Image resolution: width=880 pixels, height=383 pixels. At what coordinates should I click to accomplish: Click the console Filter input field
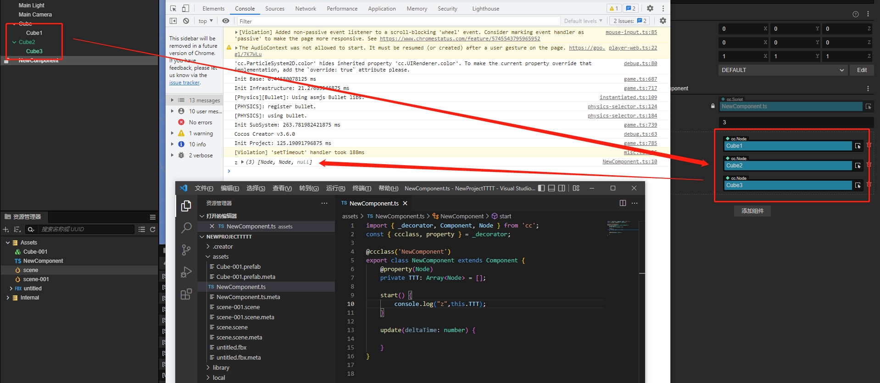[398, 21]
